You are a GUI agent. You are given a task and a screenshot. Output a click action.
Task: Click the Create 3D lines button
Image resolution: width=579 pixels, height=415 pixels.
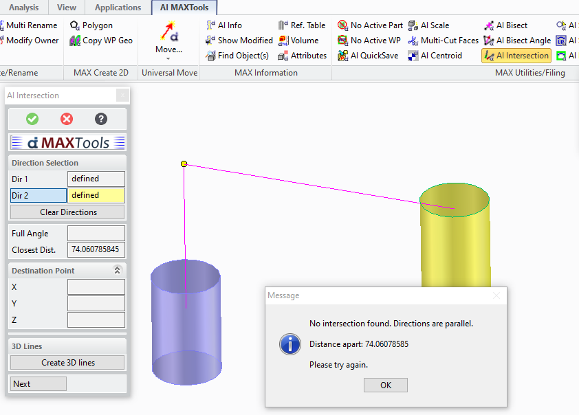(x=67, y=362)
